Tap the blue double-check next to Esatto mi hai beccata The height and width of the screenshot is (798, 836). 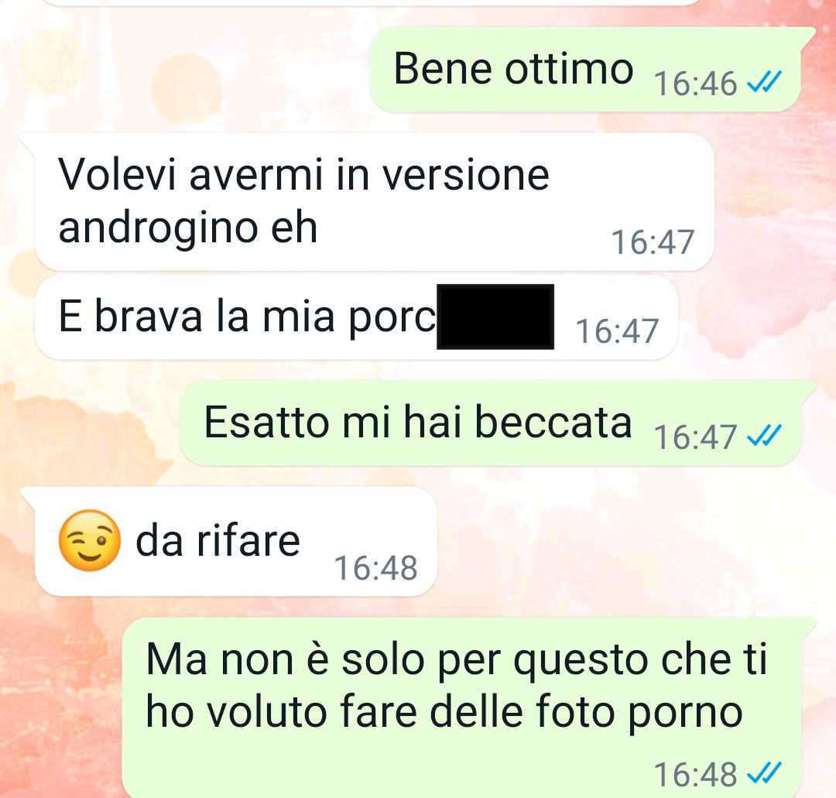[x=765, y=436]
